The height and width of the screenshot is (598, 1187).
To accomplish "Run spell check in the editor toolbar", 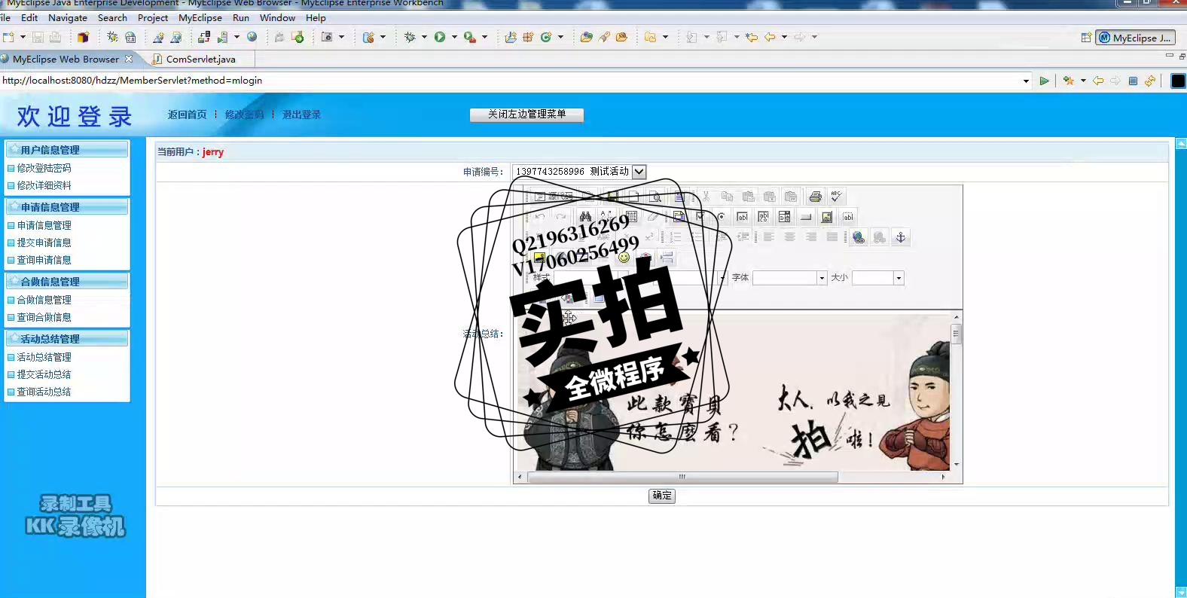I will [x=836, y=197].
